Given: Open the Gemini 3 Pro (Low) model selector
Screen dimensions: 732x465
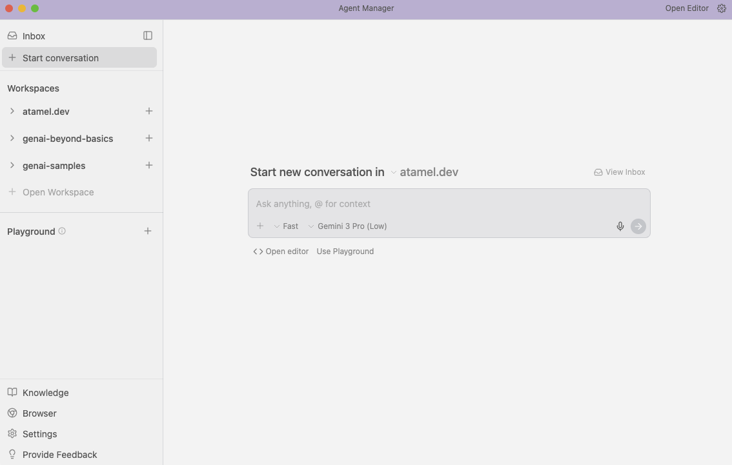Looking at the screenshot, I should 349,226.
